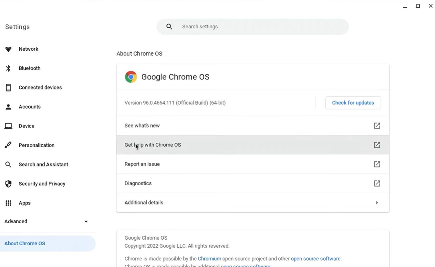Open the open source software link after Chromium
The width and height of the screenshot is (435, 267).
click(x=316, y=259)
